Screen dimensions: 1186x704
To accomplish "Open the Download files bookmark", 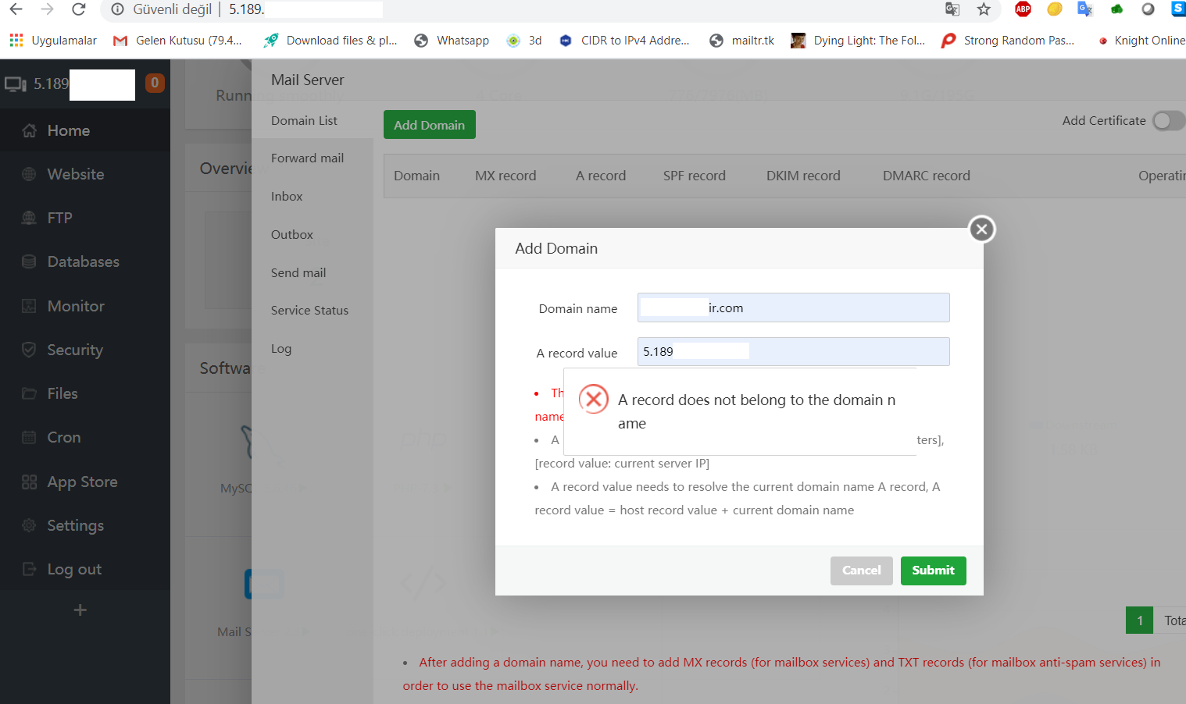I will tap(330, 41).
